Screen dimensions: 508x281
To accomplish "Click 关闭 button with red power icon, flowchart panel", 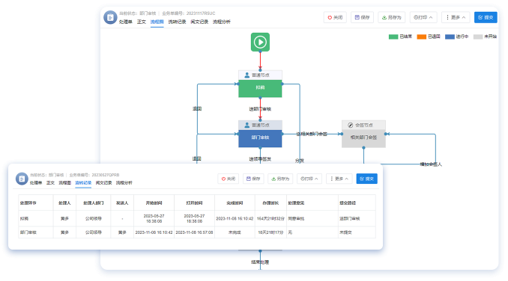I will (x=335, y=17).
